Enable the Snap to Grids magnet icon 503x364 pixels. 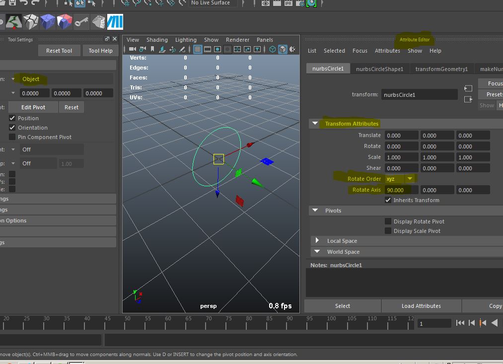tap(126, 4)
